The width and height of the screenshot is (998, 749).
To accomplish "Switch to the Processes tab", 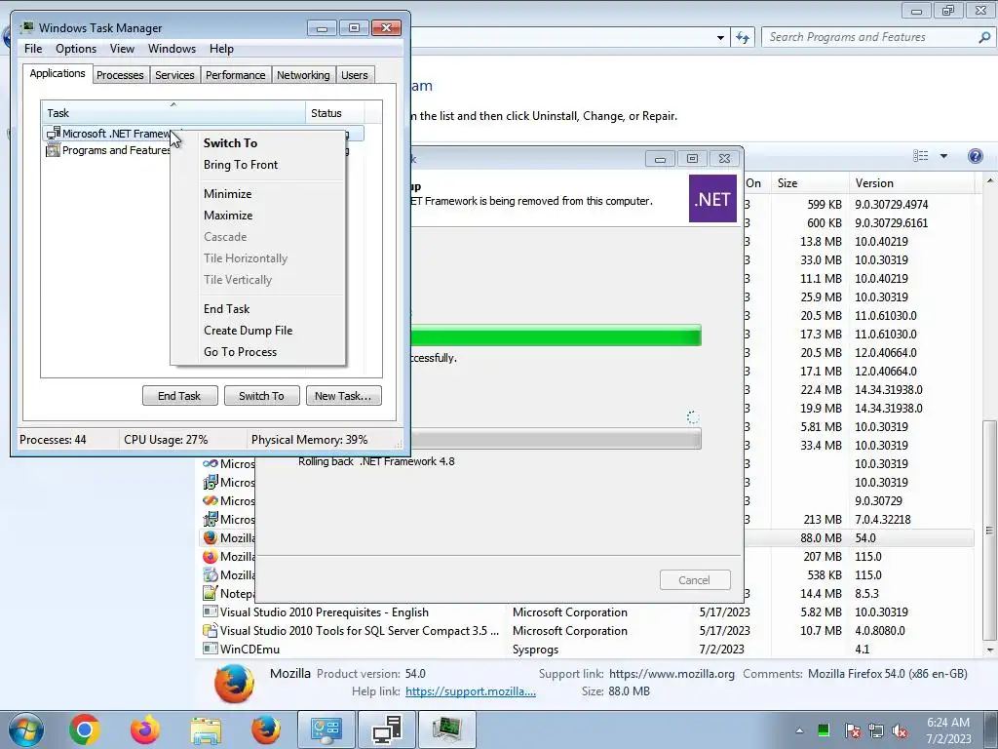I will [x=120, y=75].
